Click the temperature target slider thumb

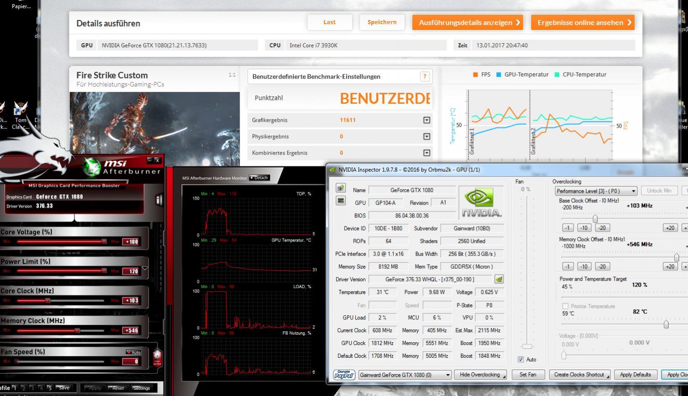point(666,324)
